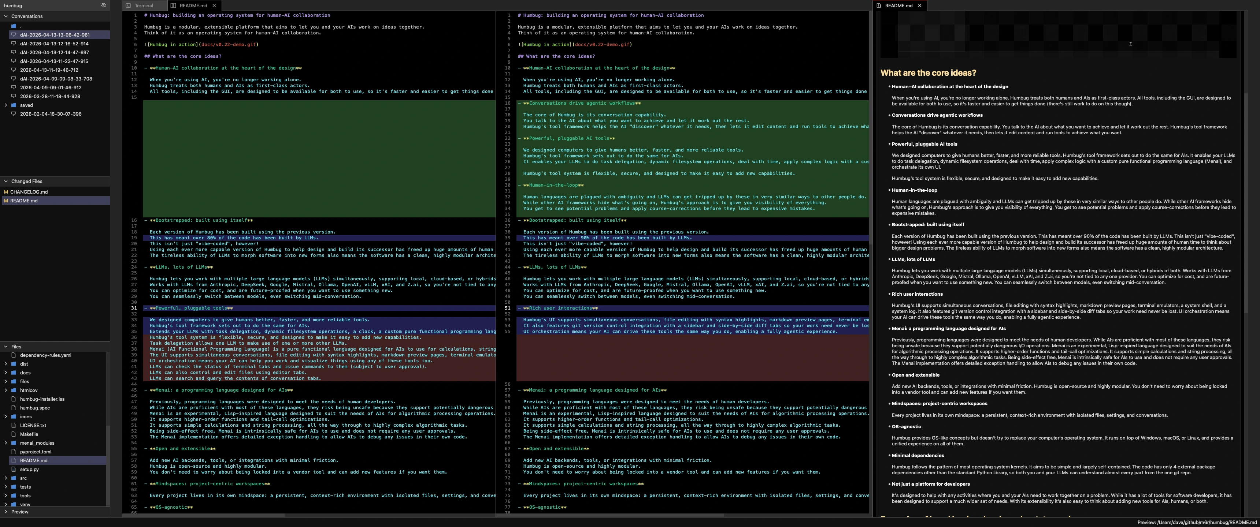1260x527 pixels.
Task: Click the M badge beside CHANGELOG.md
Action: point(5,192)
